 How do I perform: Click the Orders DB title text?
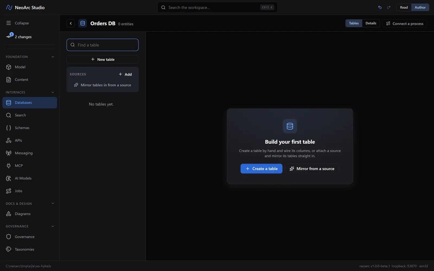pos(103,23)
